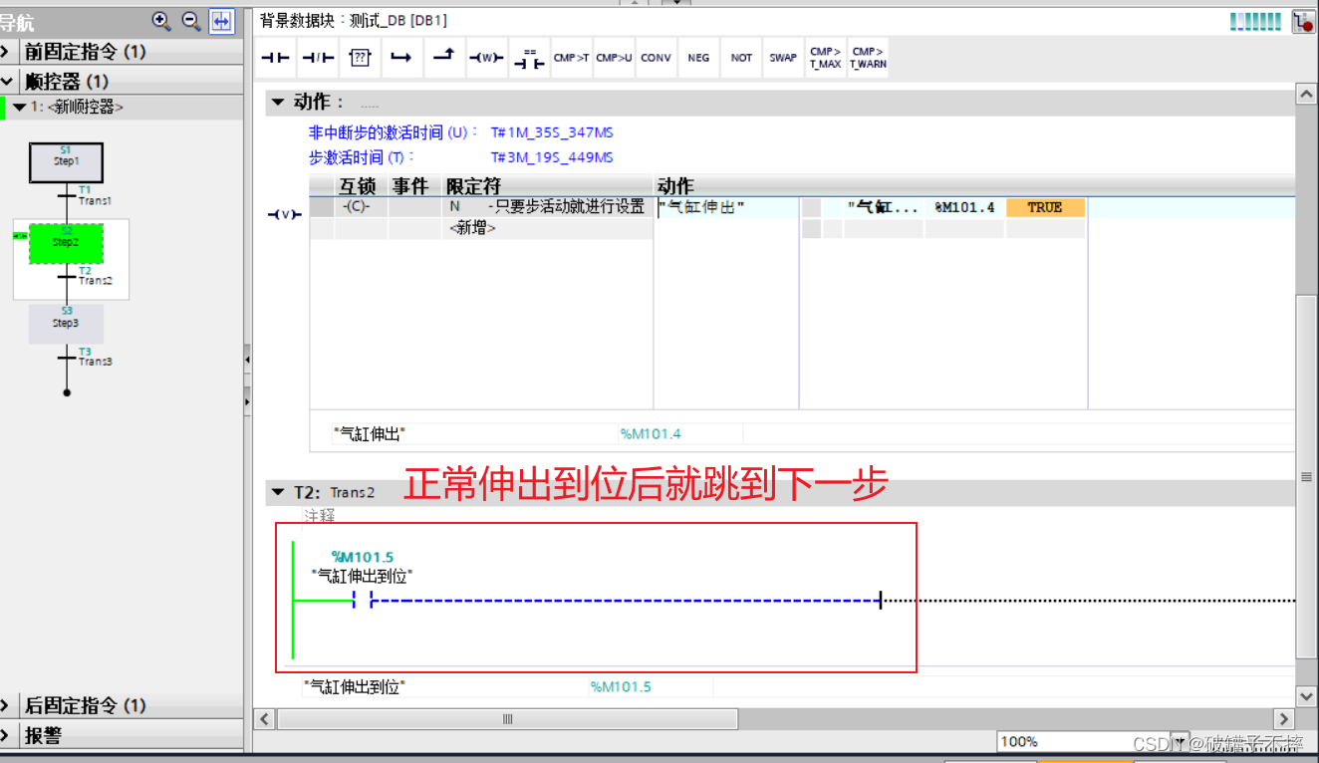Viewport: 1319px width, 763px height.
Task: Click the 气缸伸出到位 contact in Trans2
Action: click(x=363, y=600)
